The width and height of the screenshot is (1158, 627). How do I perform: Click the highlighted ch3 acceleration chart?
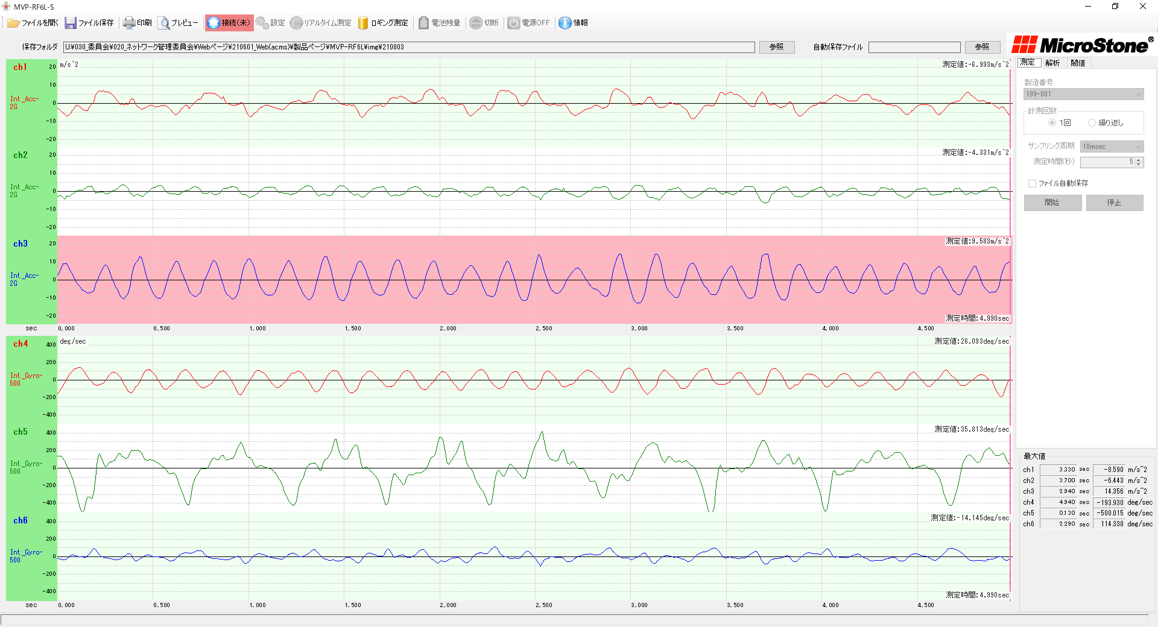point(534,280)
